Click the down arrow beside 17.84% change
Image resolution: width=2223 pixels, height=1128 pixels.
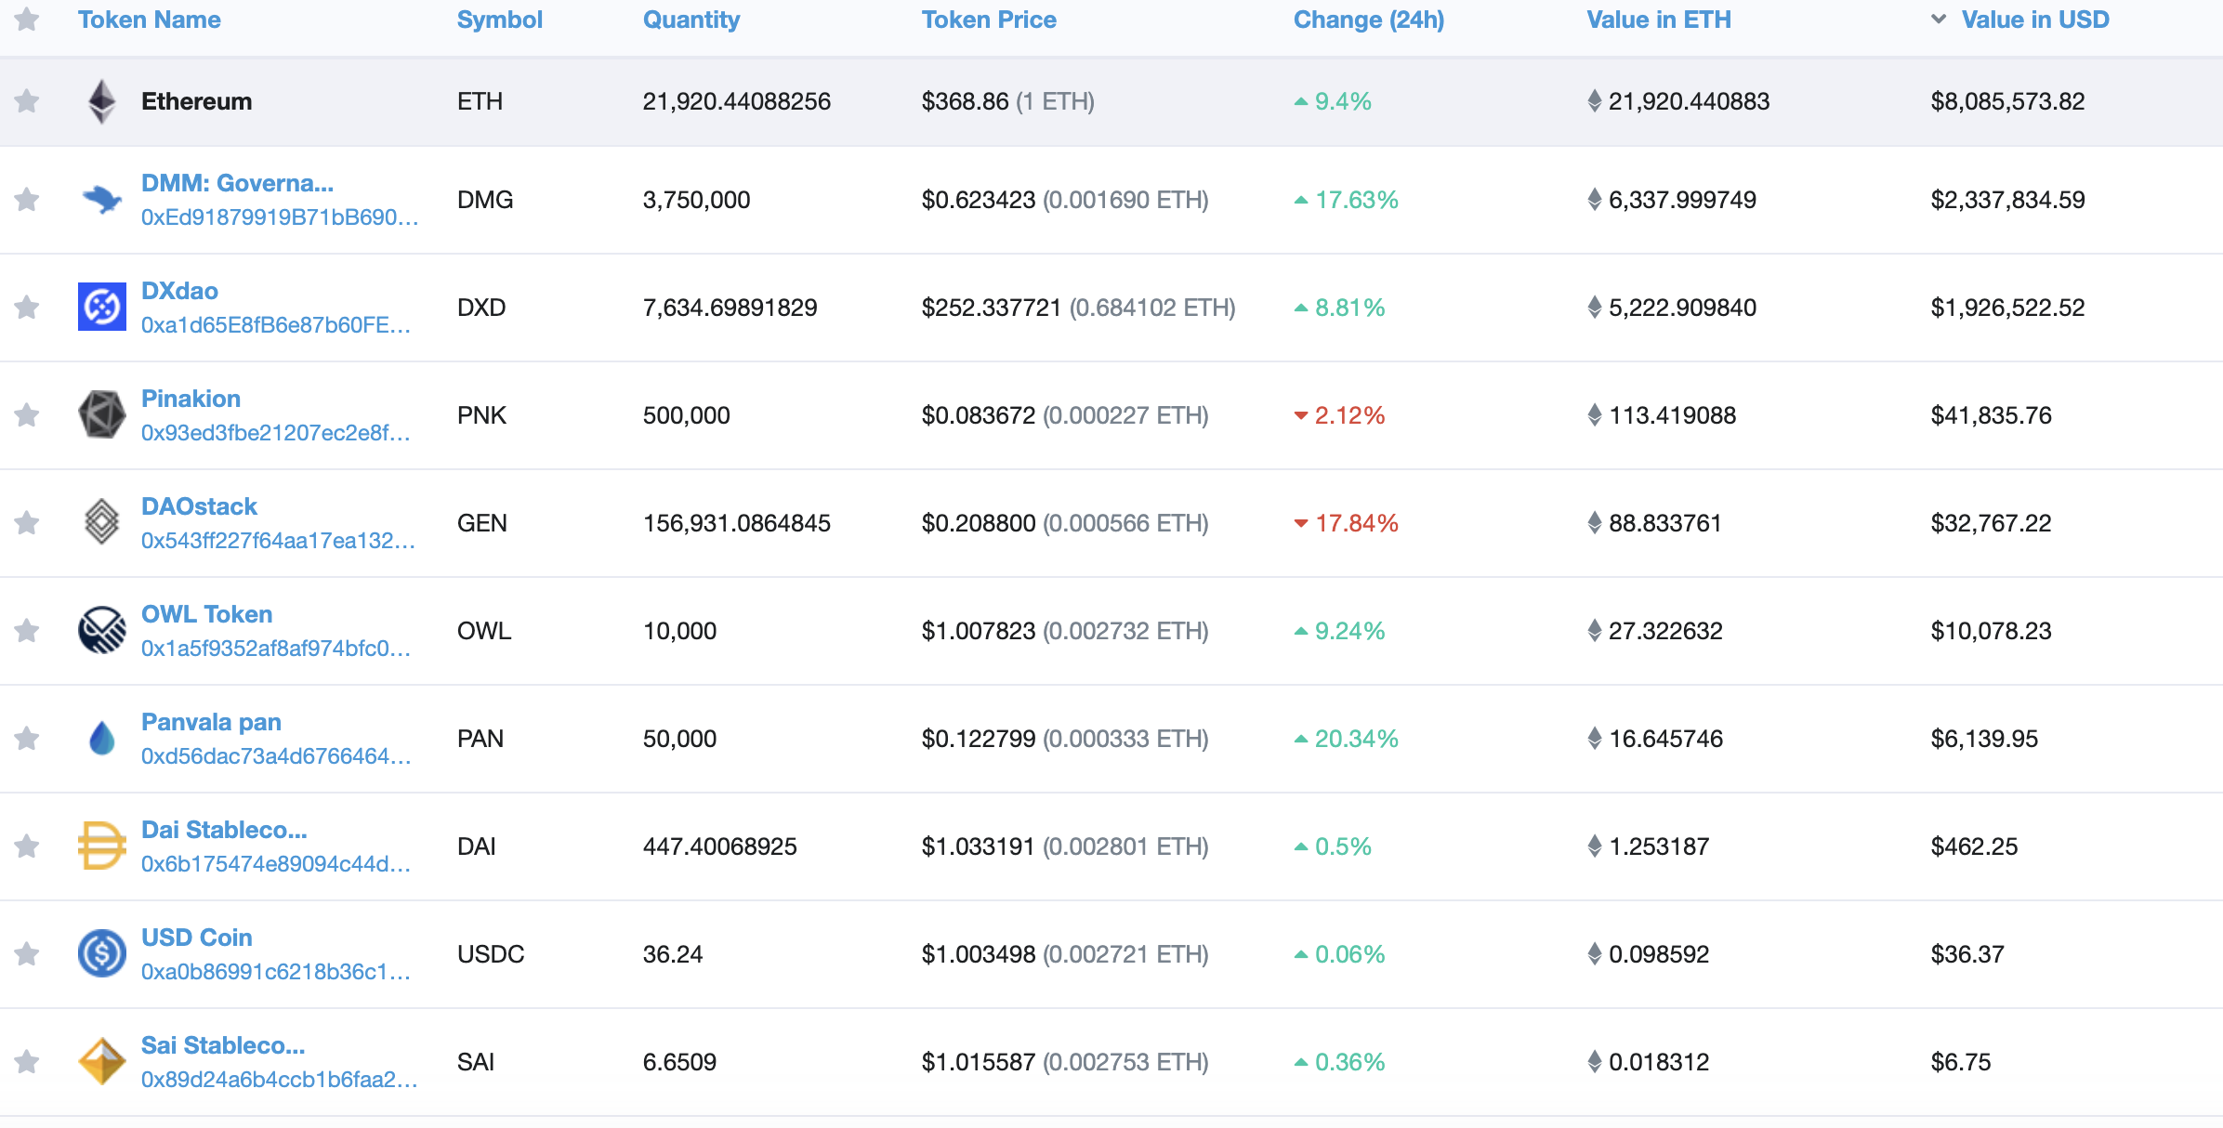pos(1301,523)
